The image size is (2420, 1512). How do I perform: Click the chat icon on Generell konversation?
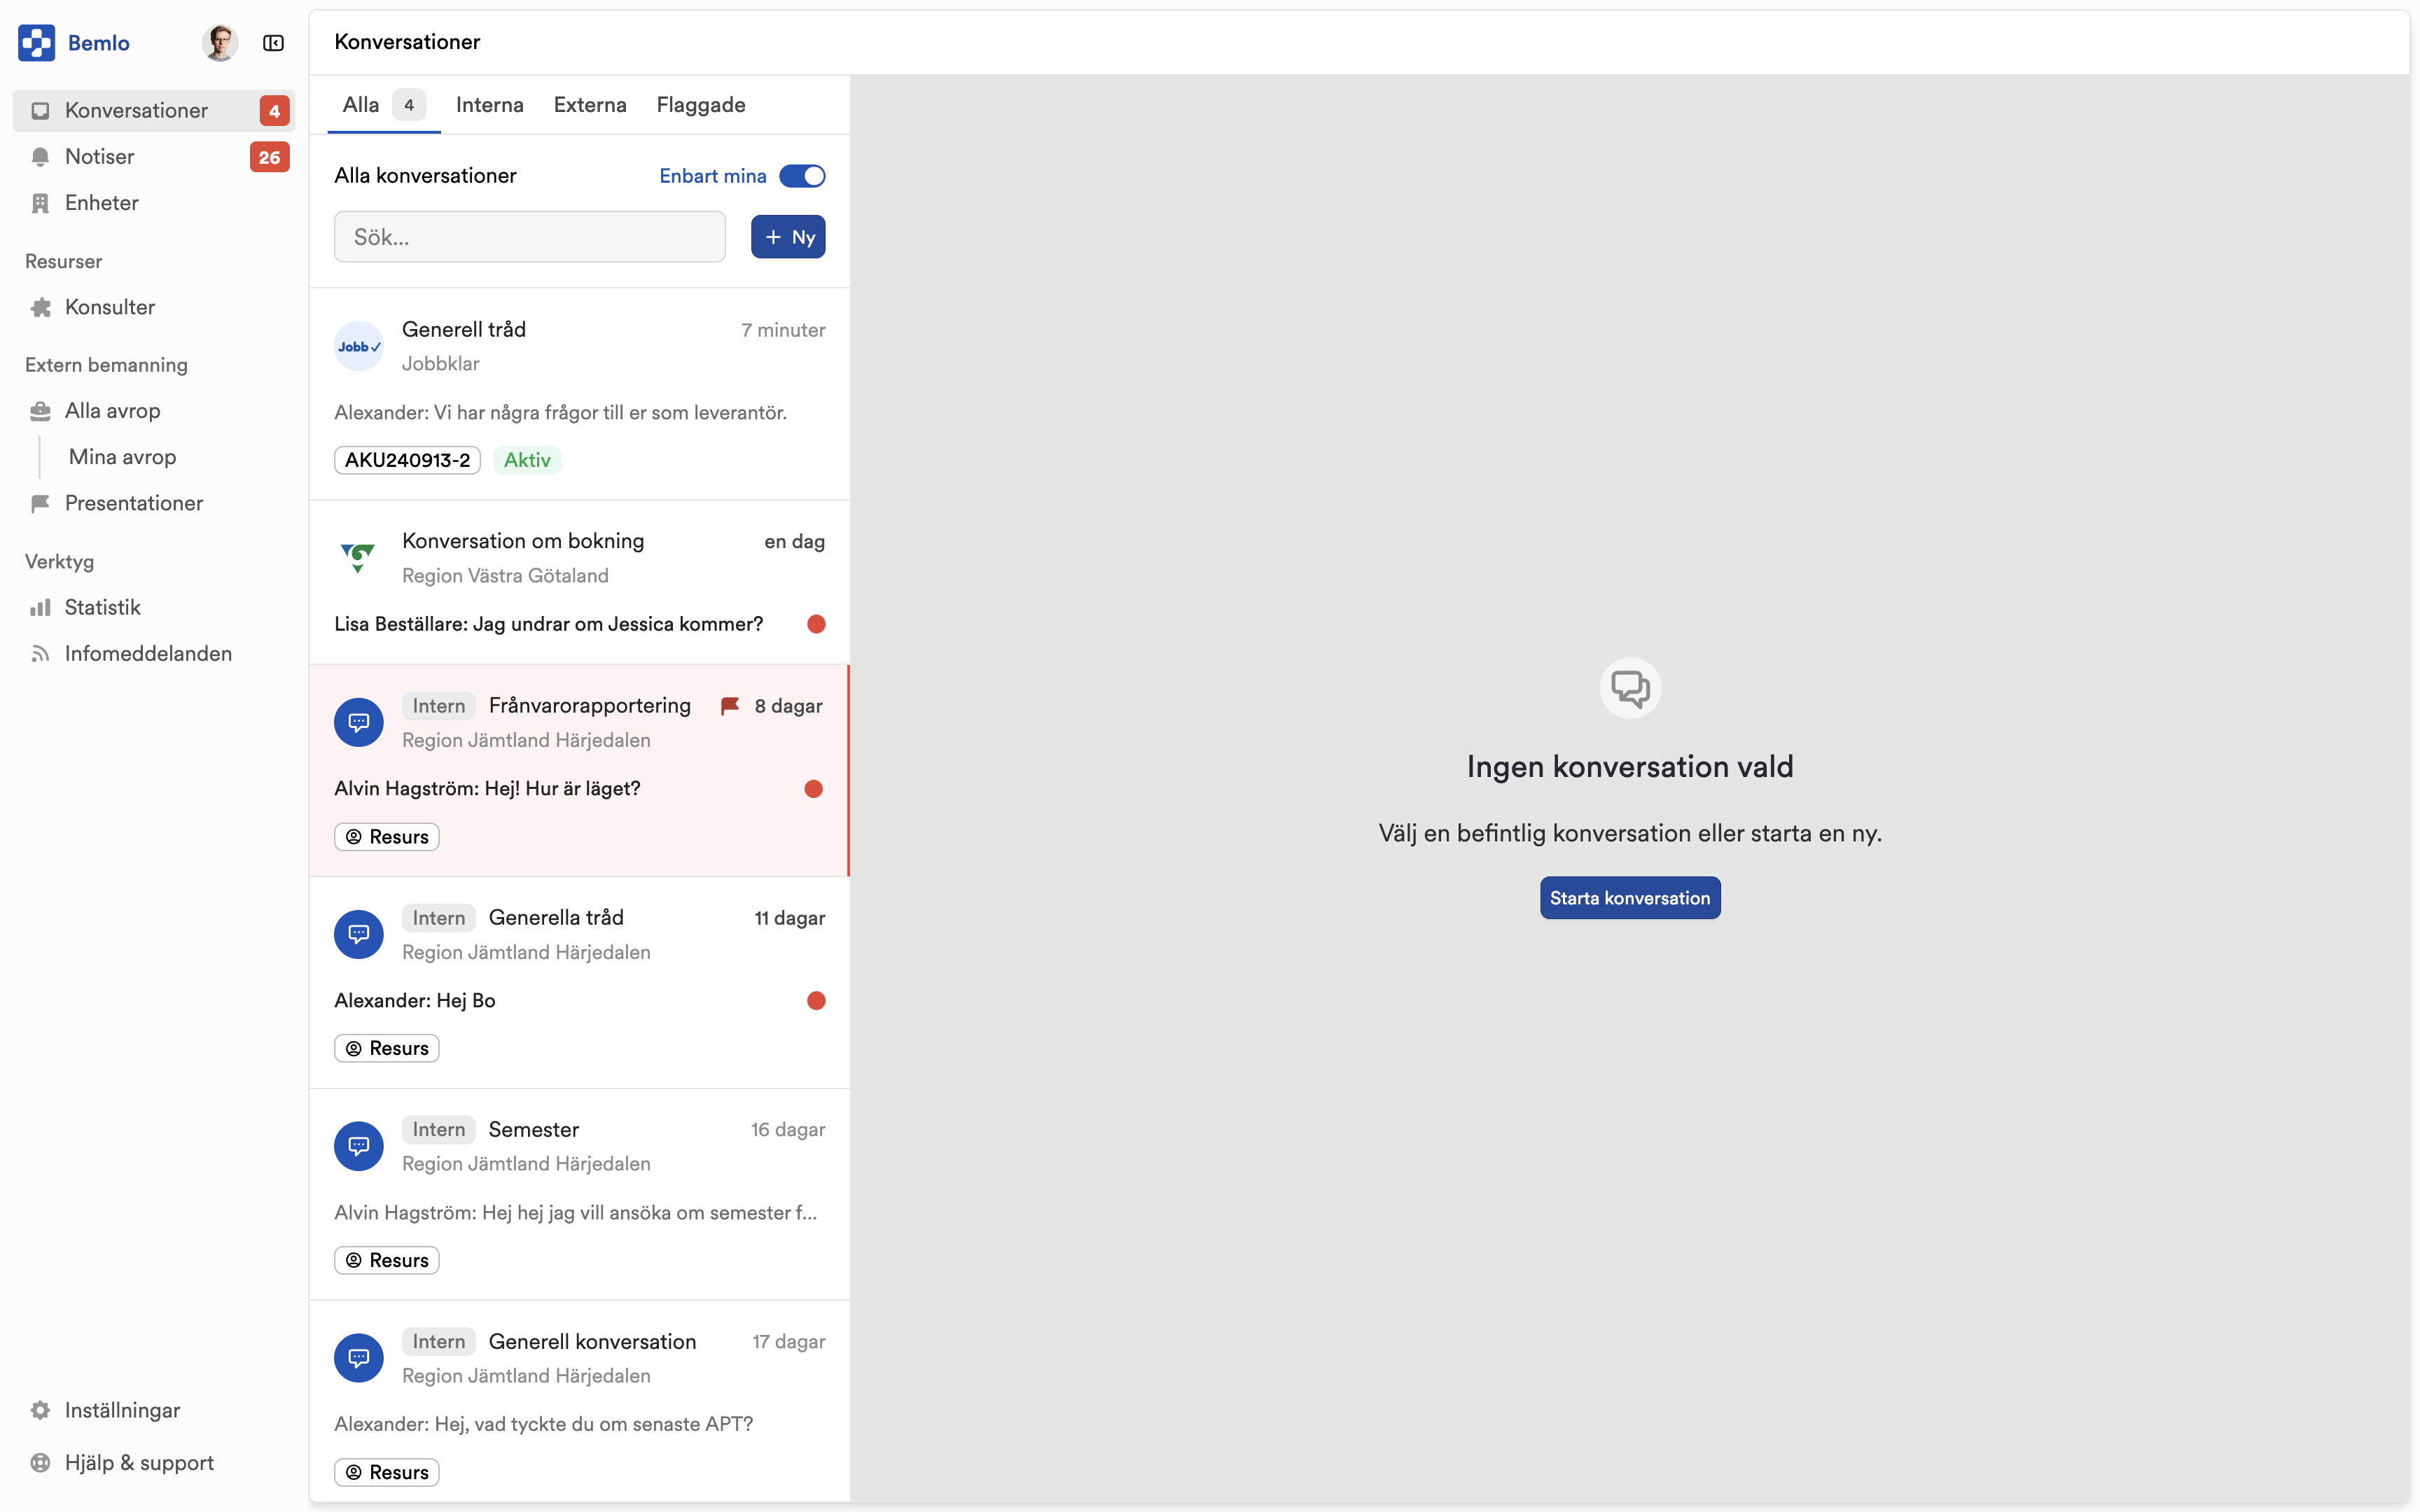(x=359, y=1358)
